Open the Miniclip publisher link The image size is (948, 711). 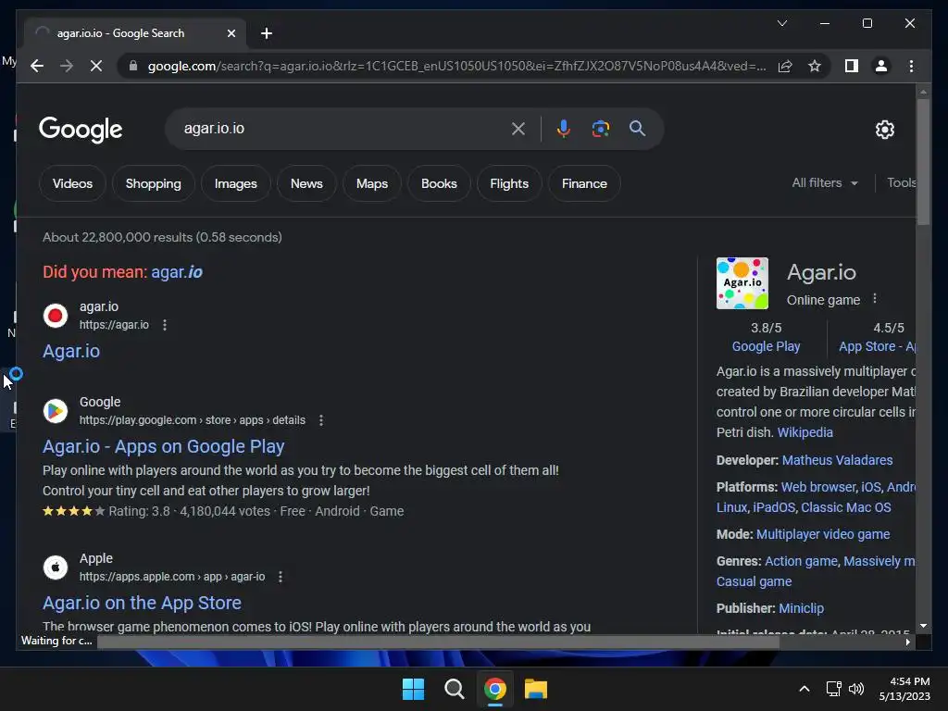[801, 609]
